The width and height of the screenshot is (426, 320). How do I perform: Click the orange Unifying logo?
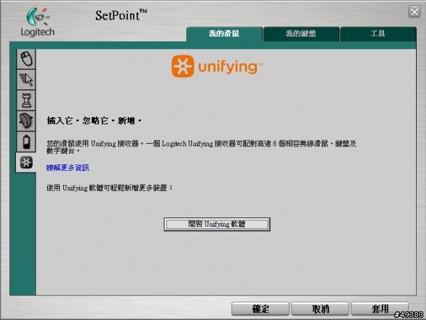[217, 67]
